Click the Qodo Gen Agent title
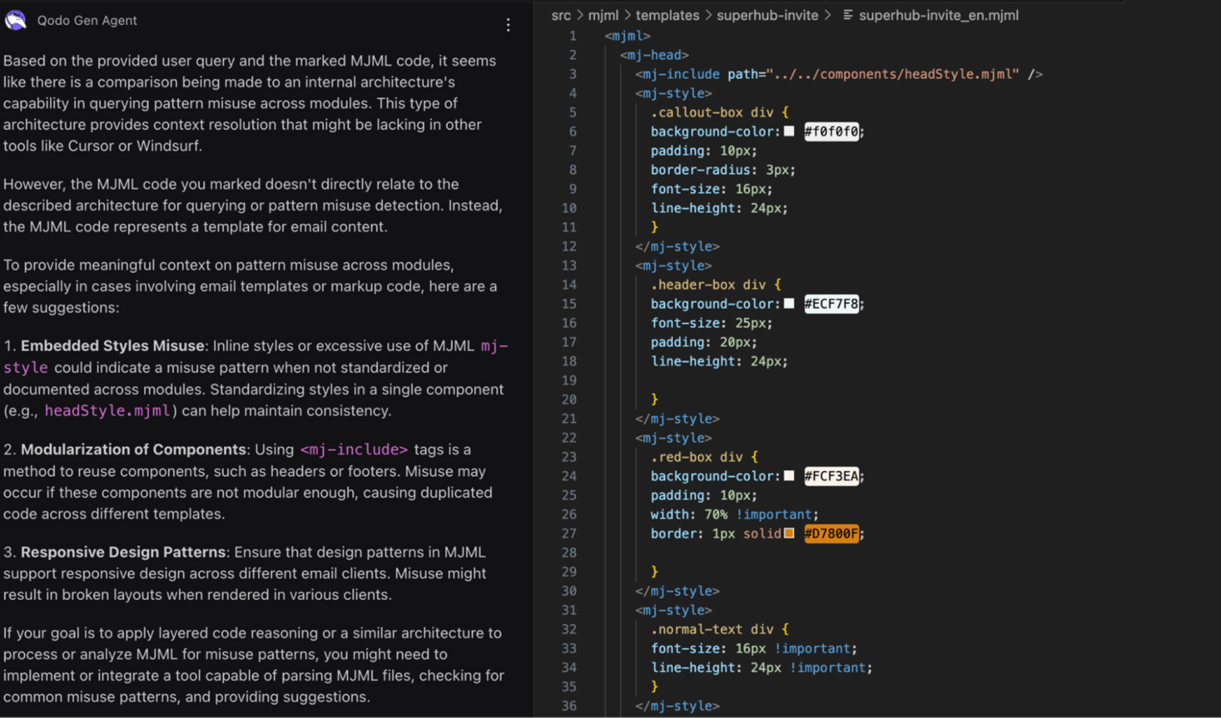 87,20
